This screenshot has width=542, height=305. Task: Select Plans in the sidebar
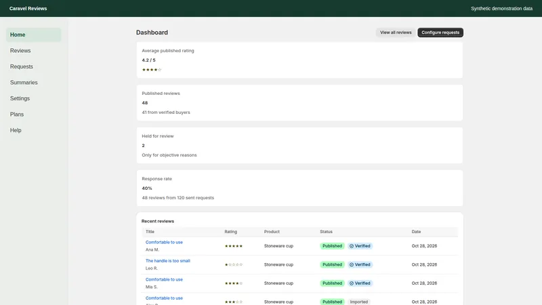click(33, 115)
